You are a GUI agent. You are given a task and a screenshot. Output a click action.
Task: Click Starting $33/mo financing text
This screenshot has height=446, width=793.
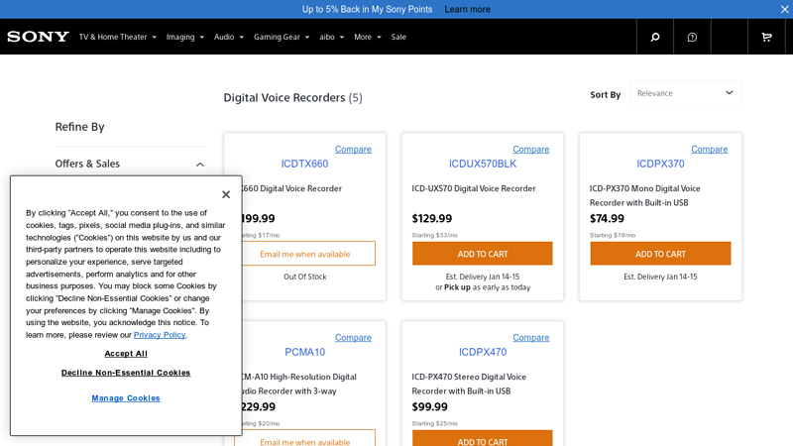coord(434,235)
